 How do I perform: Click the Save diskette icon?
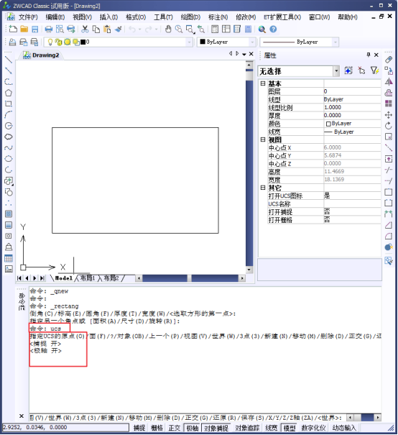coord(35,29)
